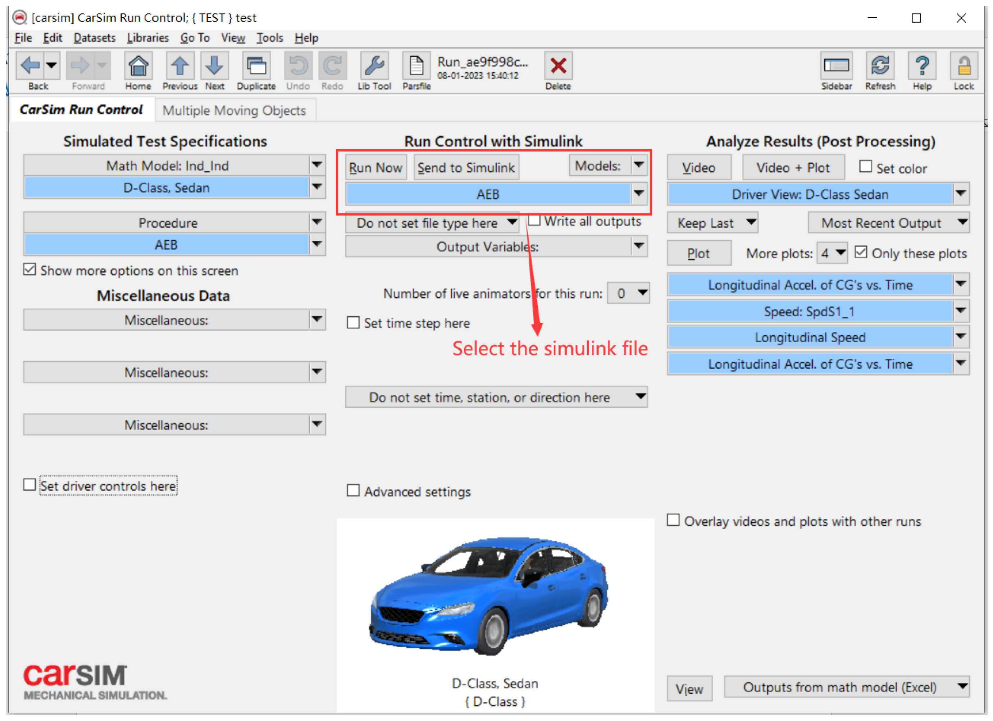Viewport: 993px width, 721px height.
Task: Check Set time step here
Action: 353,323
